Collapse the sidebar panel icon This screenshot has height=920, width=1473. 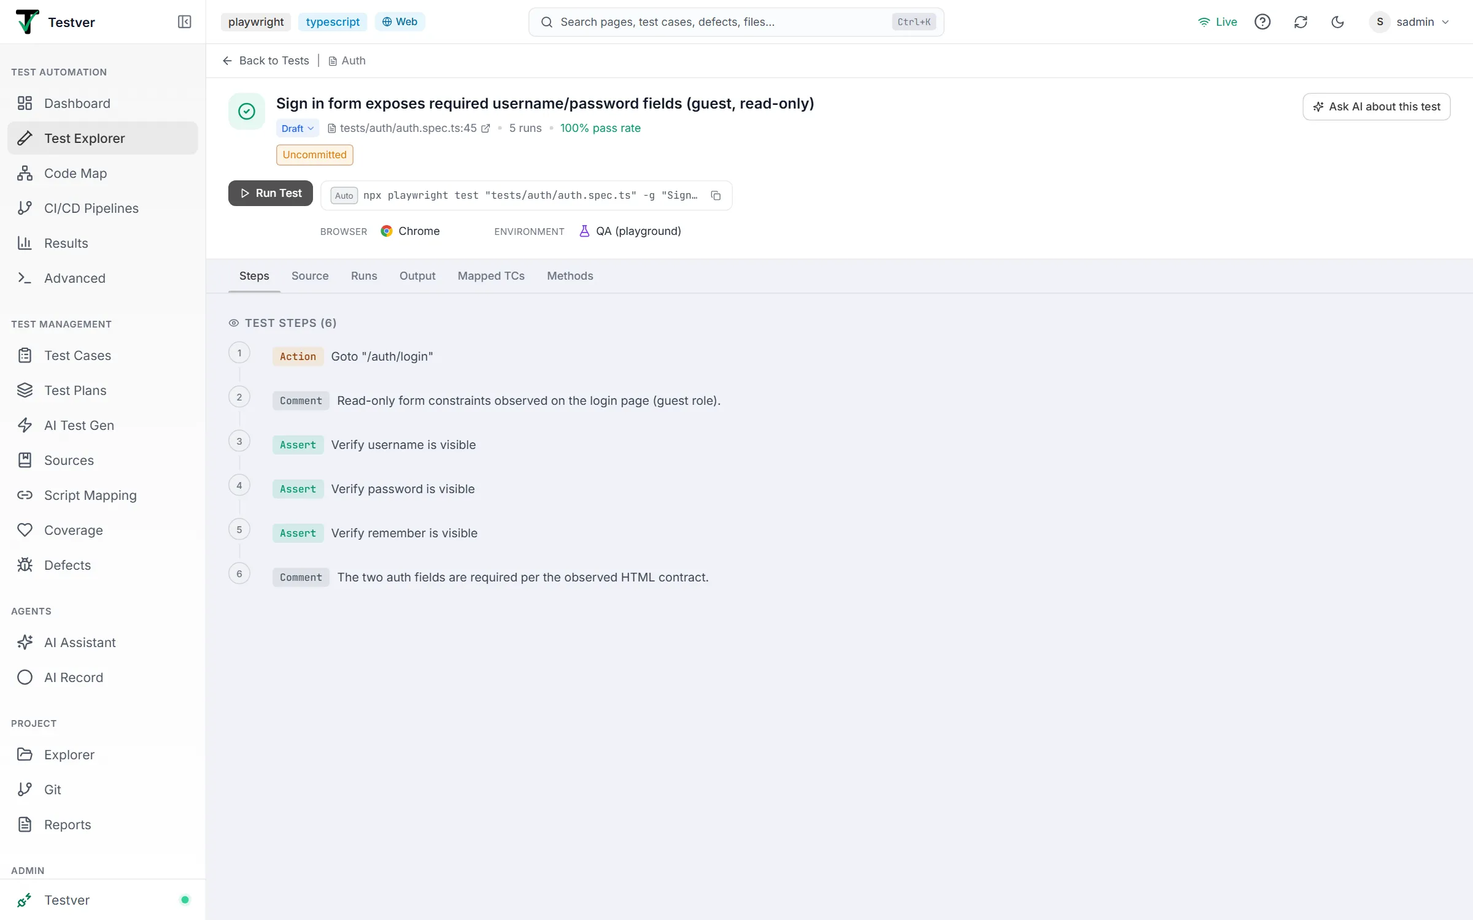[x=184, y=22]
